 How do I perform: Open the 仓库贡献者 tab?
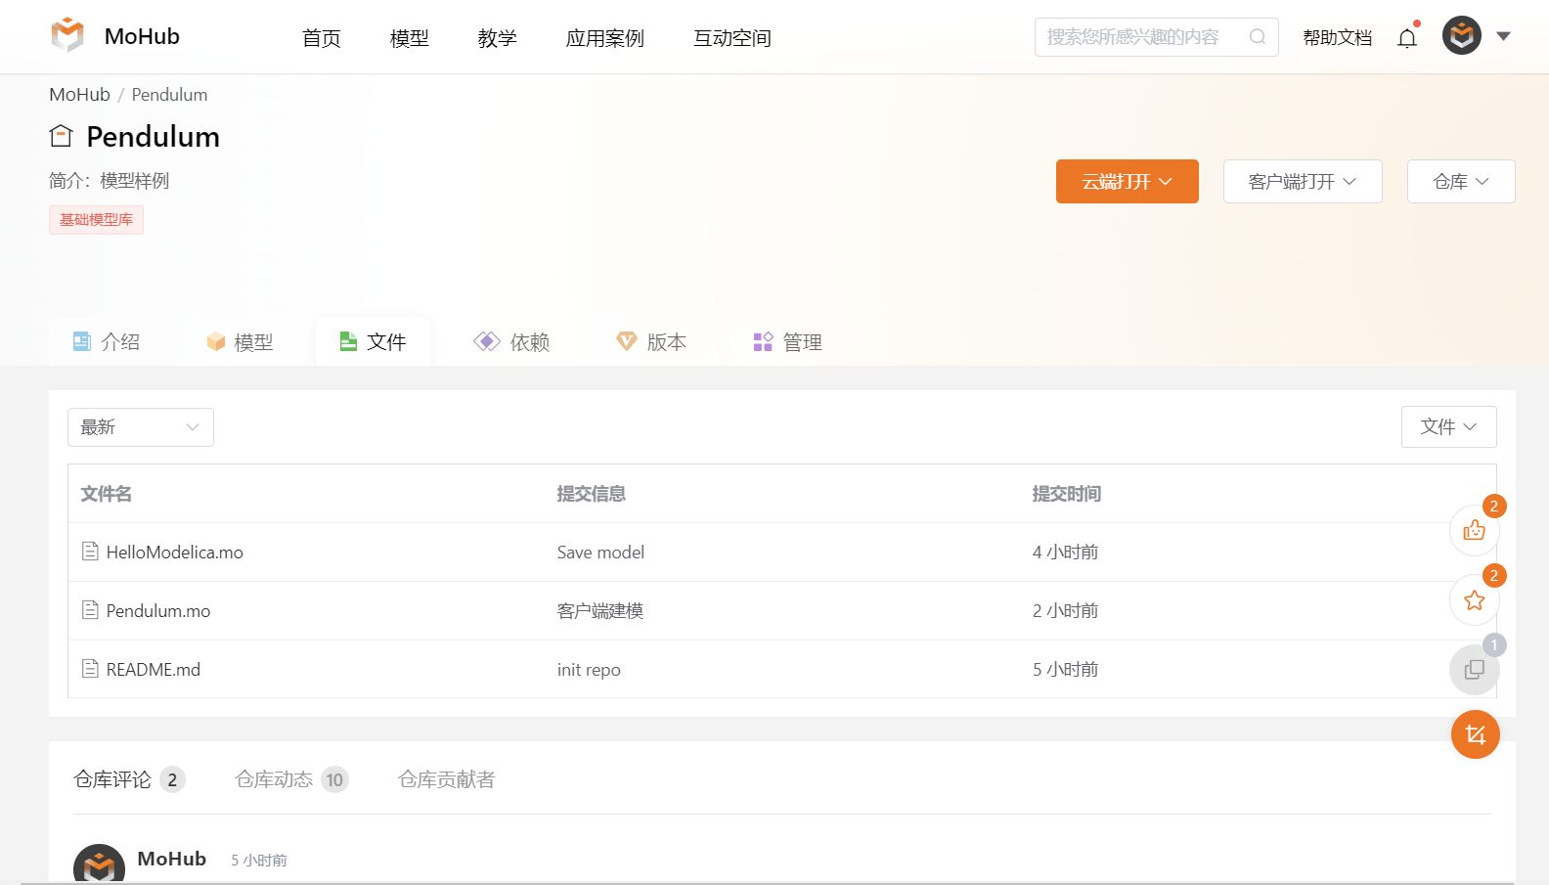click(x=447, y=779)
